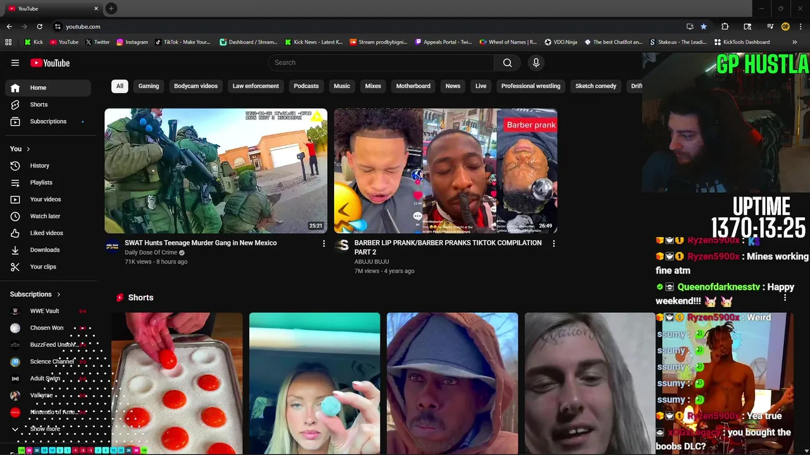Click Daily Dose Of Crime channel avatar

(112, 246)
